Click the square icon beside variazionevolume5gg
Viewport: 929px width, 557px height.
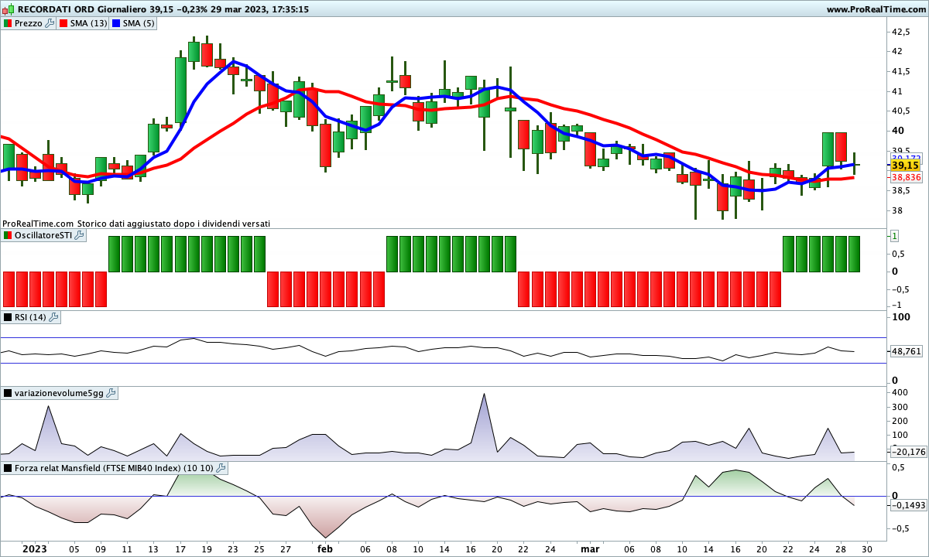point(8,393)
